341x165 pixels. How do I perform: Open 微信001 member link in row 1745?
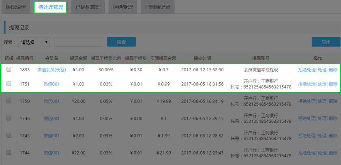pyautogui.click(x=51, y=136)
